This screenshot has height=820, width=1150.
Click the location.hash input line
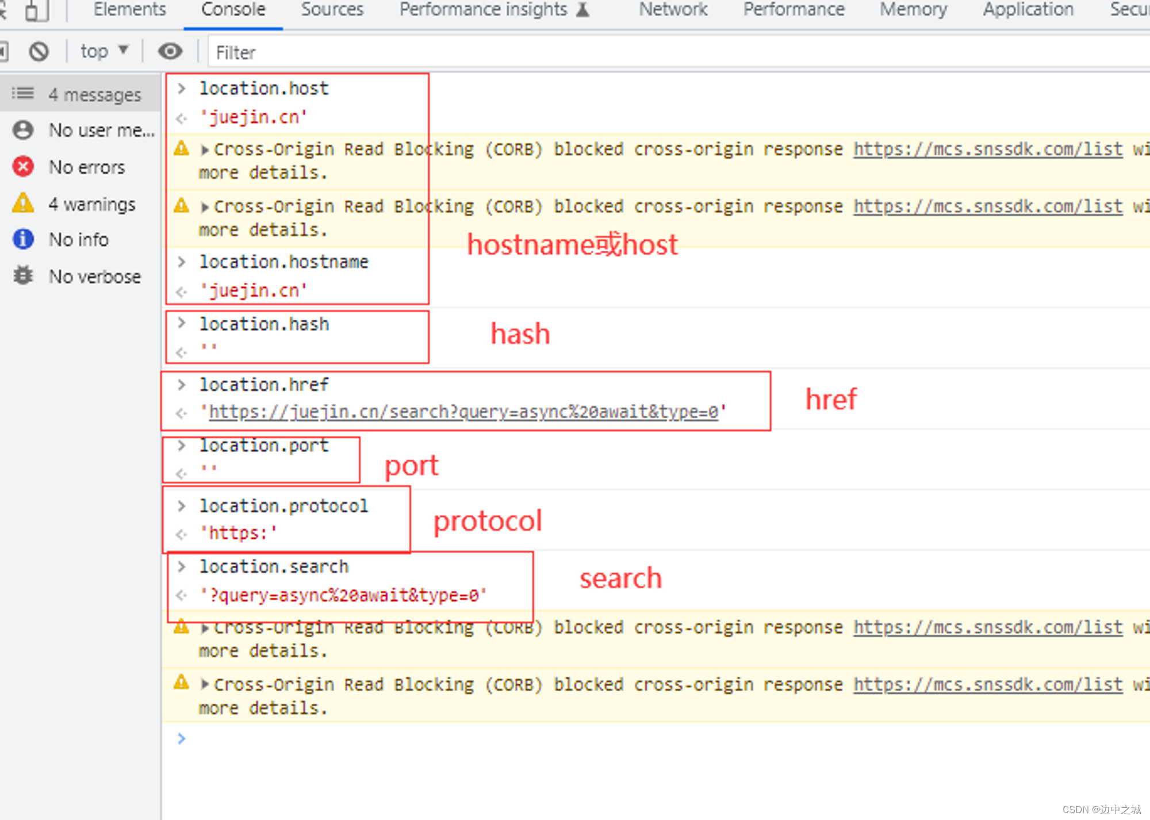pyautogui.click(x=264, y=324)
